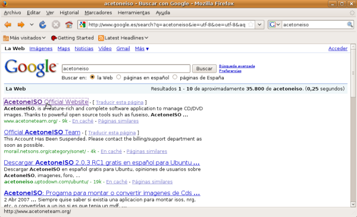
Task: Click the forward navigation arrow
Action: pyautogui.click(x=21, y=24)
